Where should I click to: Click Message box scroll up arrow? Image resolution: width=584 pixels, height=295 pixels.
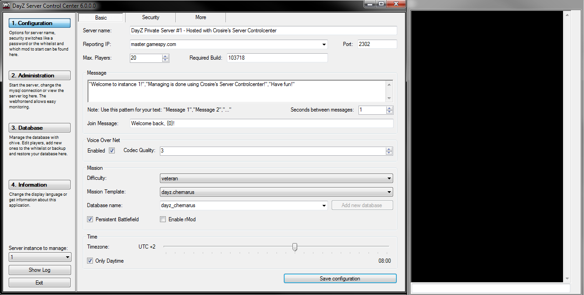389,85
